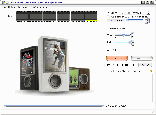Click the Zune video preview area
This screenshot has height=115, width=156.
[54, 65]
